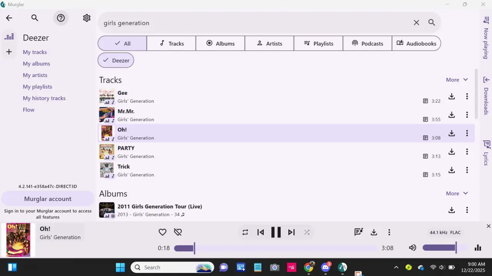Open My tracks in sidebar
The width and height of the screenshot is (492, 276).
pyautogui.click(x=35, y=52)
